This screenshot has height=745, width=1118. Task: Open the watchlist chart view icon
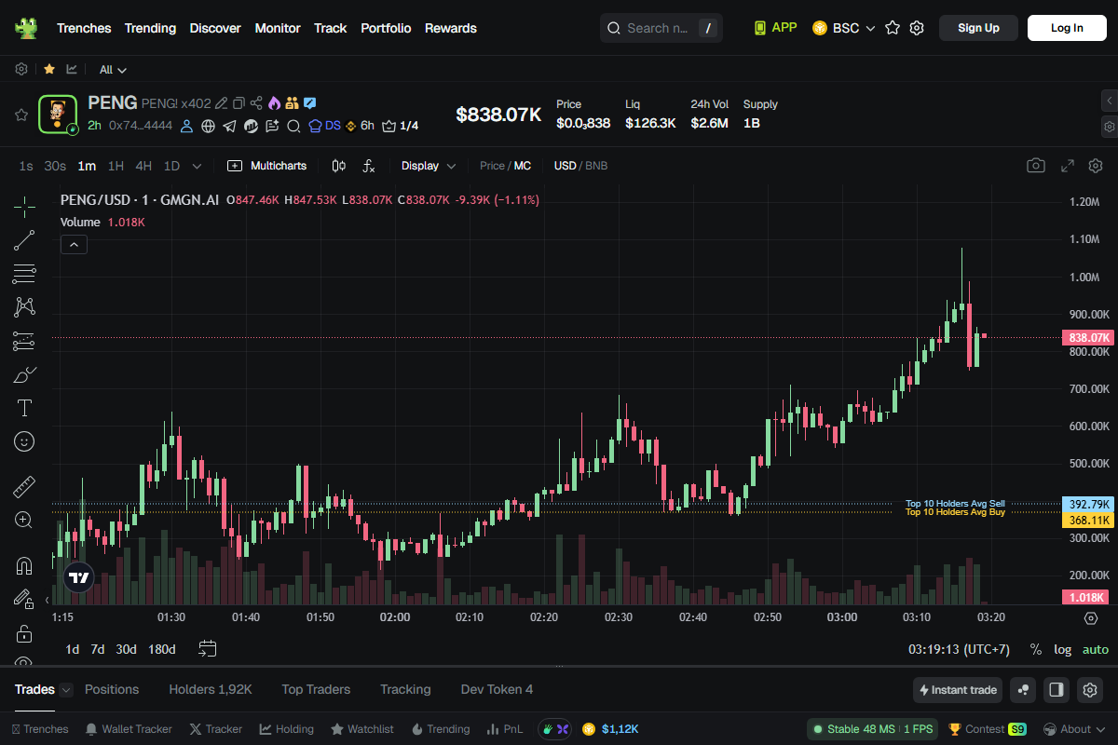pyautogui.click(x=72, y=70)
